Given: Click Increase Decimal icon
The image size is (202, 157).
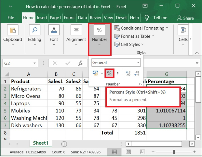Looking at the screenshot, I should 128,73.
